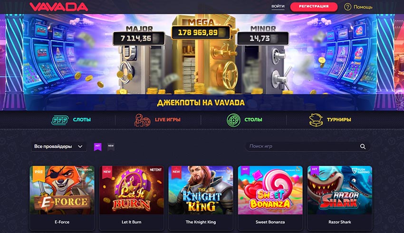Toggle the purple HIT filter badge
This screenshot has height=233, width=404.
(97, 147)
